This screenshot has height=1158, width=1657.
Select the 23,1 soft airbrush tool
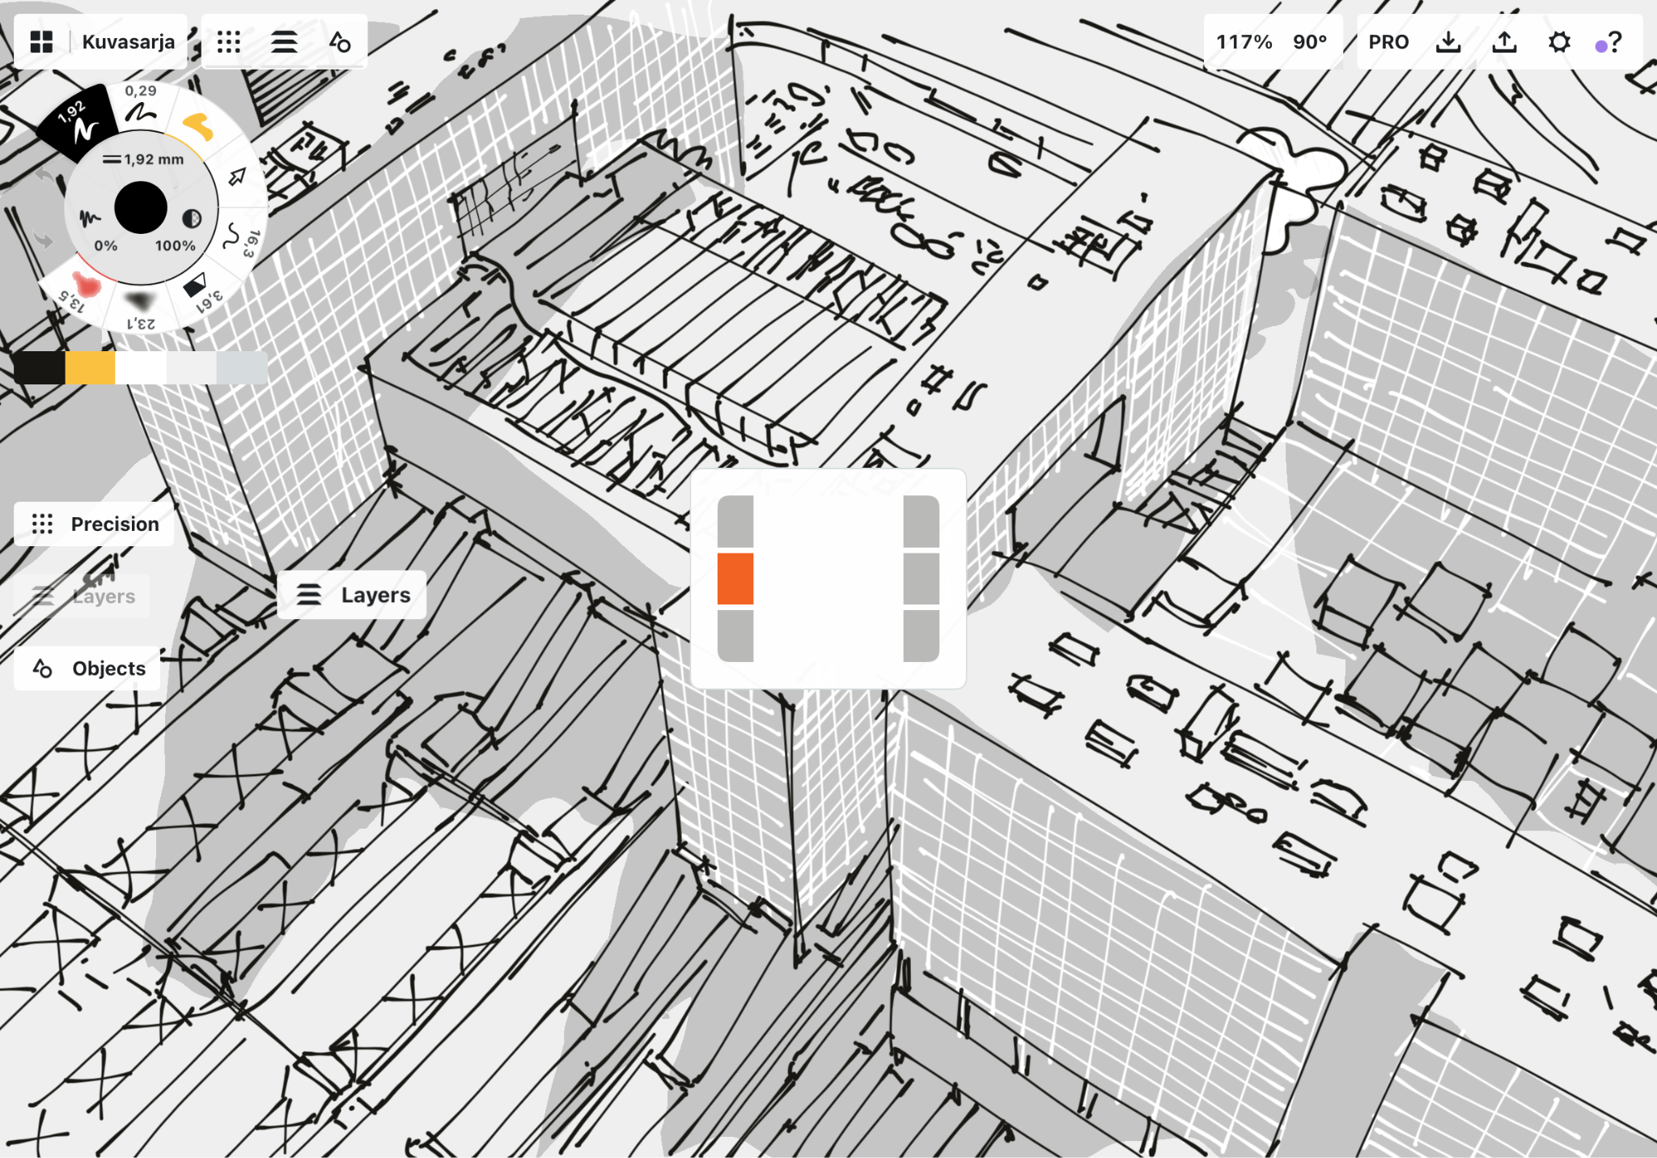(x=140, y=309)
